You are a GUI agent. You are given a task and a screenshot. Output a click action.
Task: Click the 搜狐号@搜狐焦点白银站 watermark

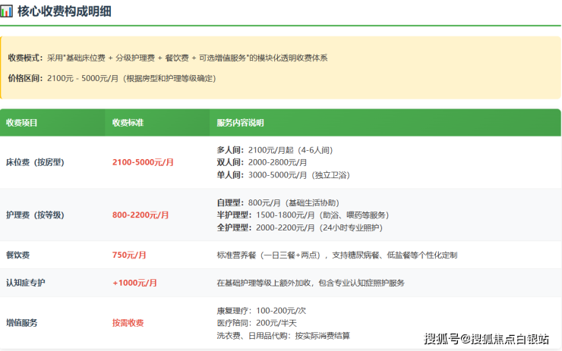[x=486, y=338]
